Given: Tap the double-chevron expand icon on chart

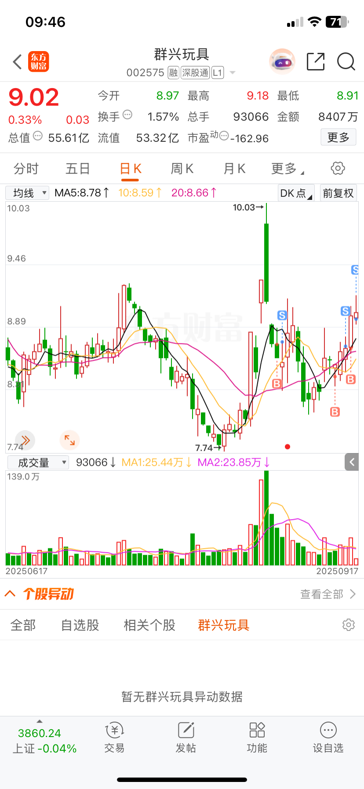Looking at the screenshot, I should 25,440.
